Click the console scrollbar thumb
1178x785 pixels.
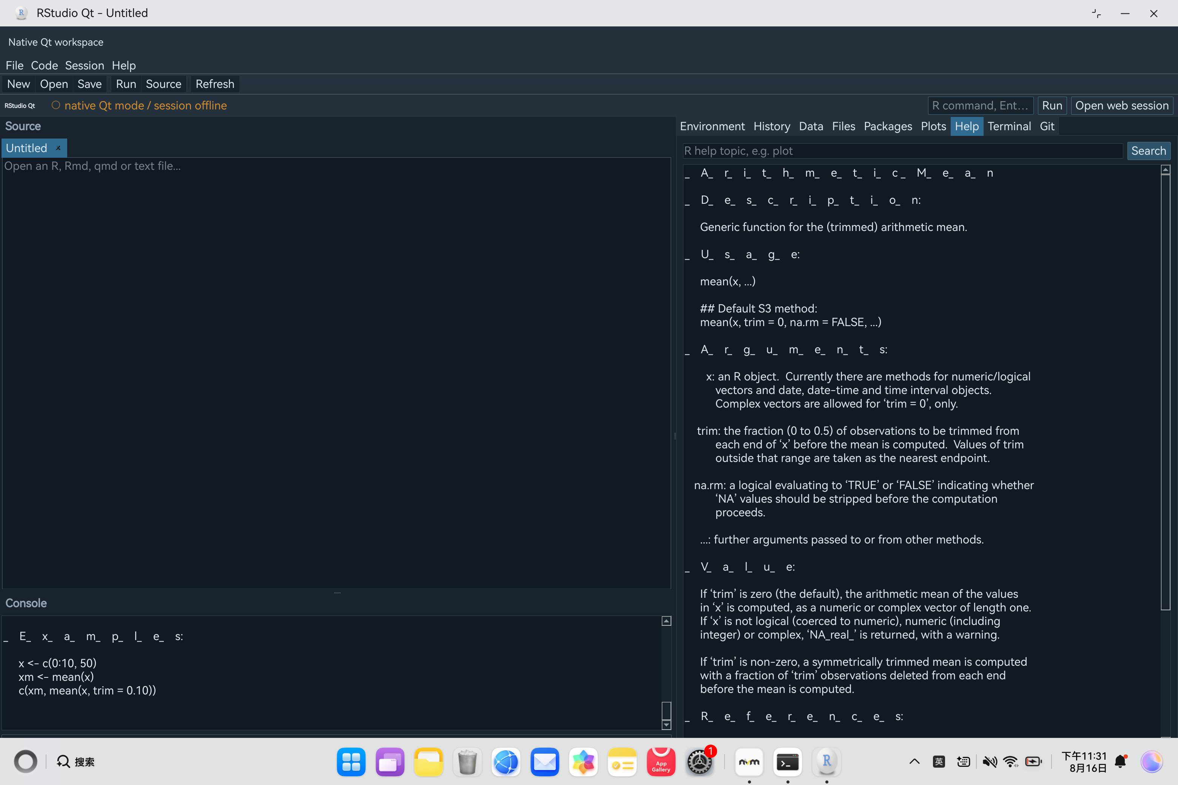coord(666,710)
